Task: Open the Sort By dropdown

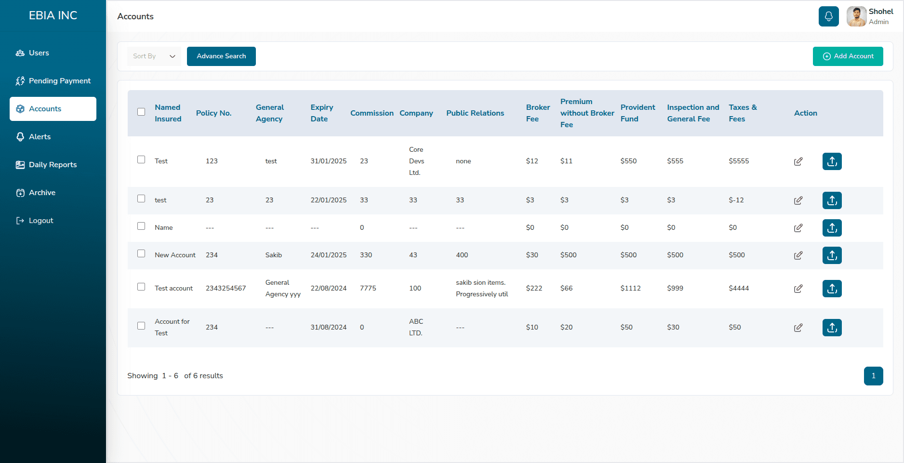Action: pos(154,56)
